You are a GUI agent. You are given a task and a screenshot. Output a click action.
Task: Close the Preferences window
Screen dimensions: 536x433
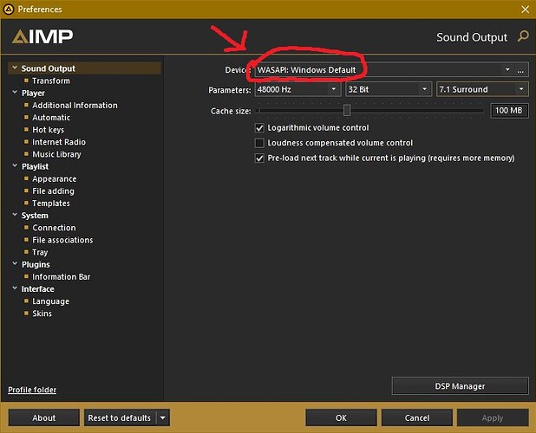coord(526,10)
